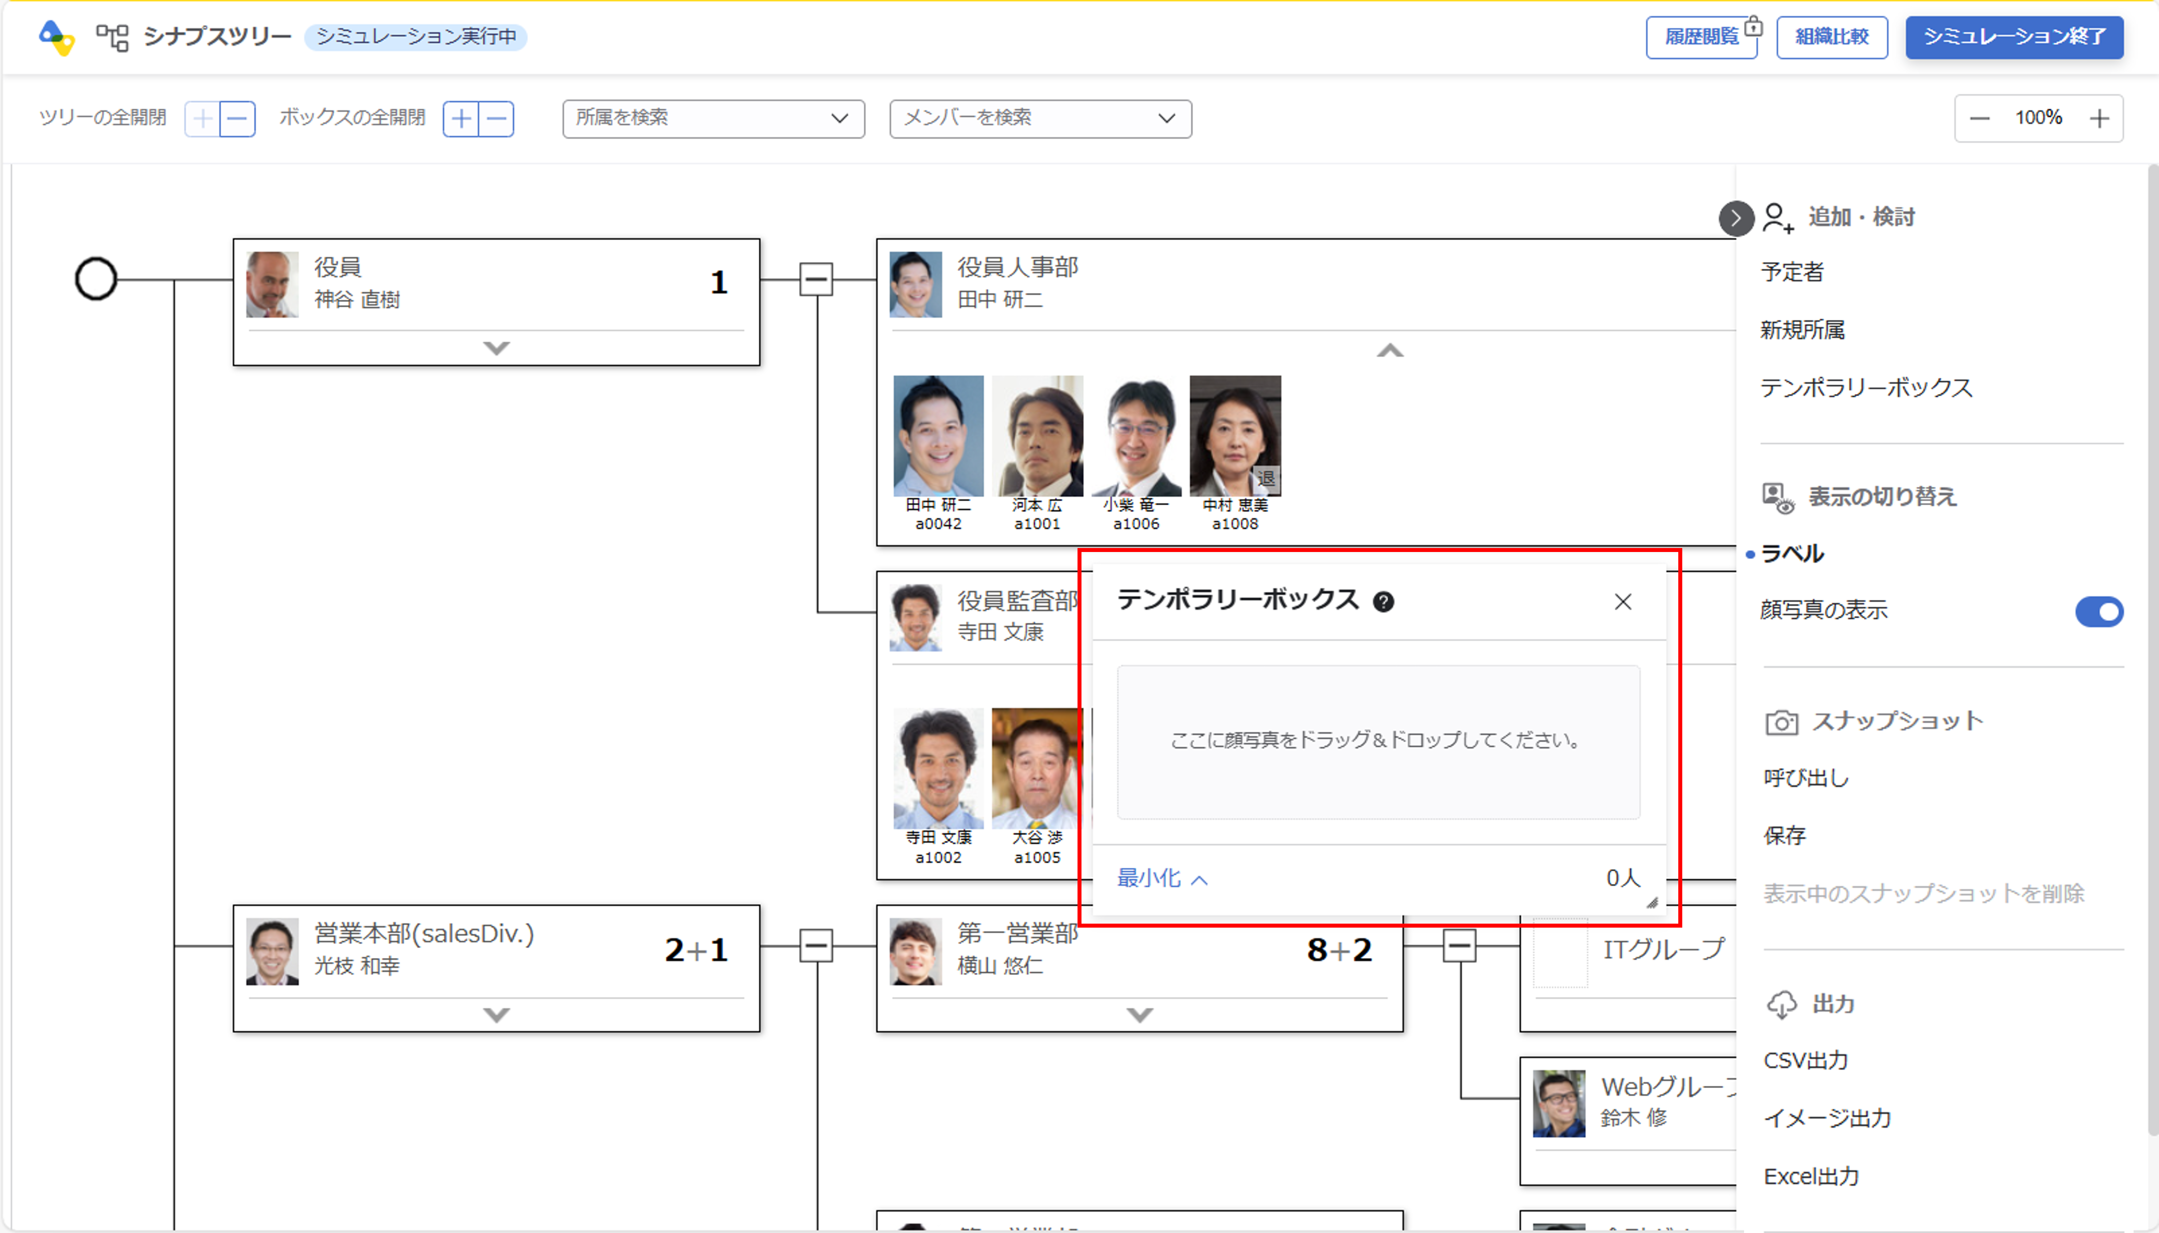Expand the 役員 box chevron
Screen dimensions: 2159x1233
click(x=496, y=348)
